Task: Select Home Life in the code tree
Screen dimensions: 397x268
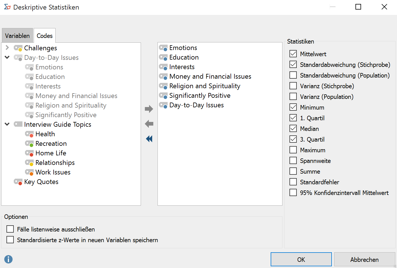Action: pos(51,153)
